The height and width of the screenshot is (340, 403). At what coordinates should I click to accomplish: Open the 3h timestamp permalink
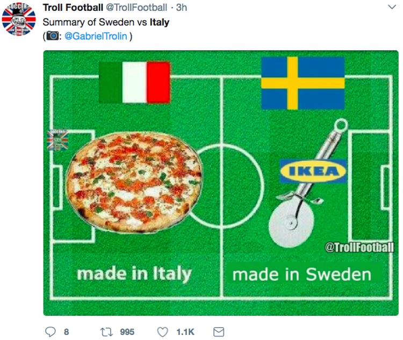[181, 8]
